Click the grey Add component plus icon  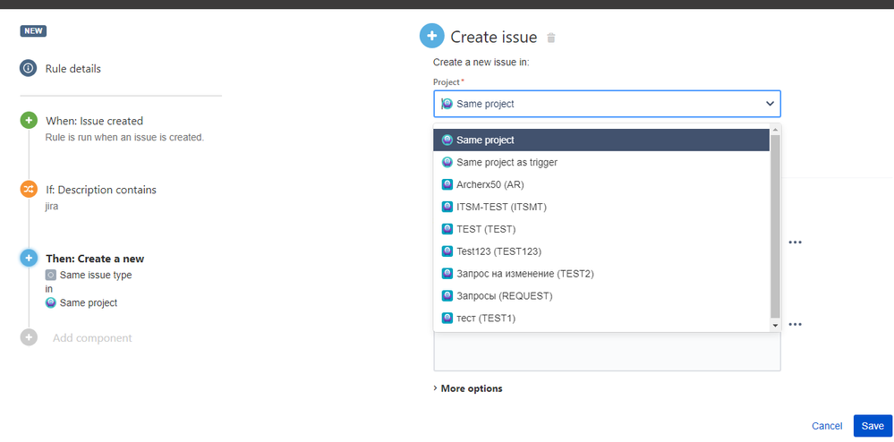pos(29,337)
